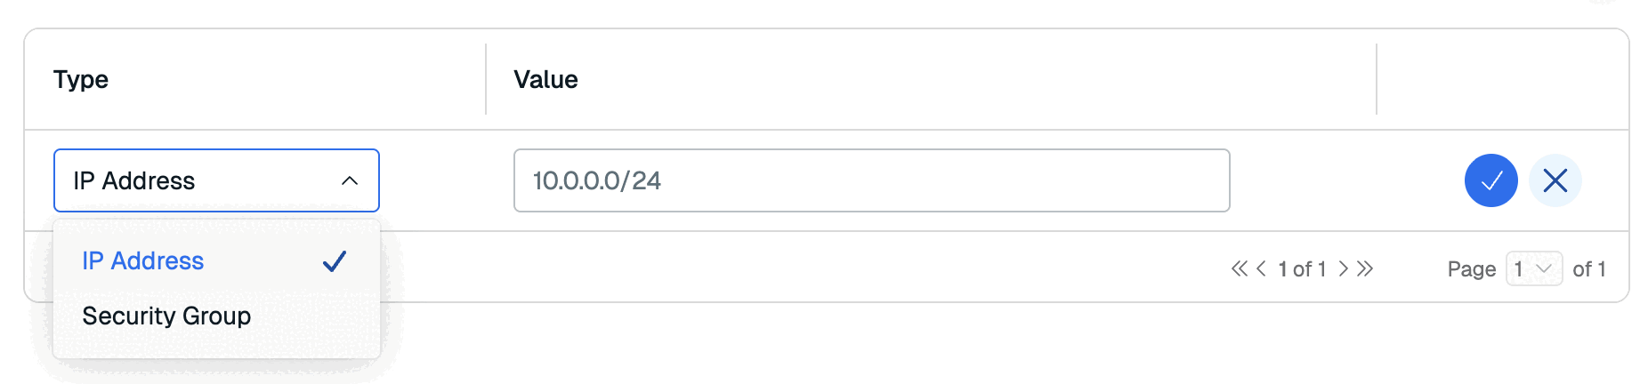Viewport: 1648px width, 384px height.
Task: Click the Value column header
Action: tap(545, 79)
